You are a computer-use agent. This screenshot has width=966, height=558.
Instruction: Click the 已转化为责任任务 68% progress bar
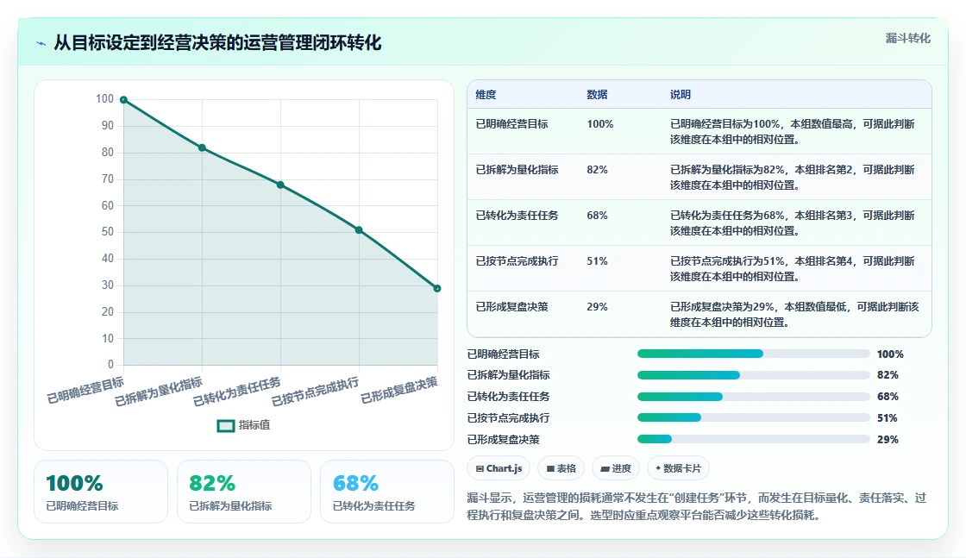click(x=754, y=397)
